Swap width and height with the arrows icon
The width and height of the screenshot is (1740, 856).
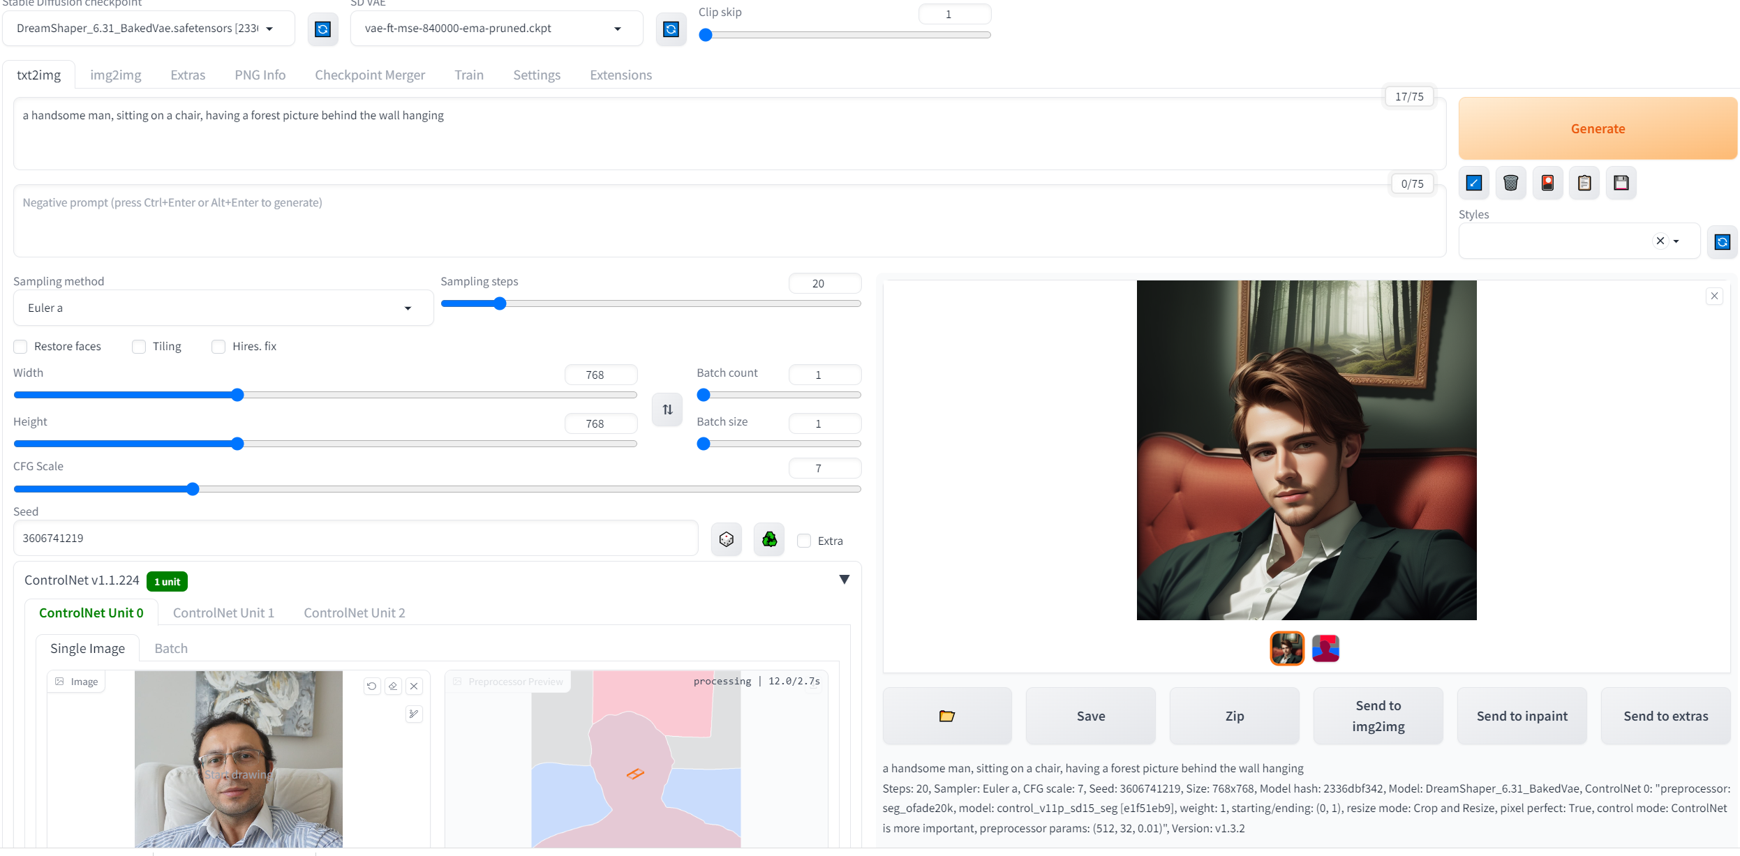point(667,410)
